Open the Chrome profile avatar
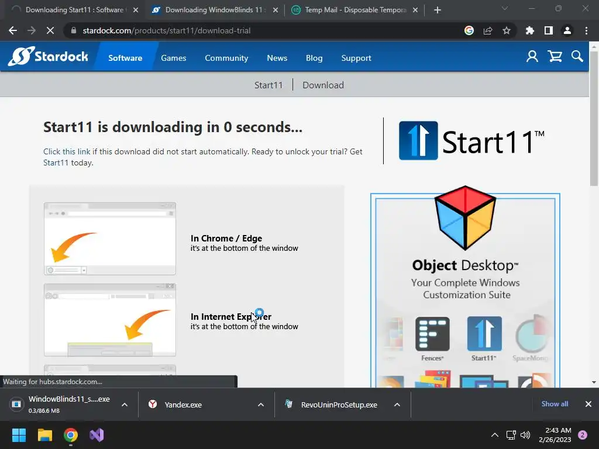Screen dimensions: 599x449 click(x=567, y=30)
